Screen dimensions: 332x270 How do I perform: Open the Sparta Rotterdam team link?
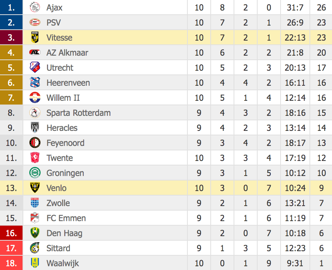78,113
